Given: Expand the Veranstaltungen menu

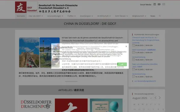Looking at the screenshot, I should tap(55, 16).
